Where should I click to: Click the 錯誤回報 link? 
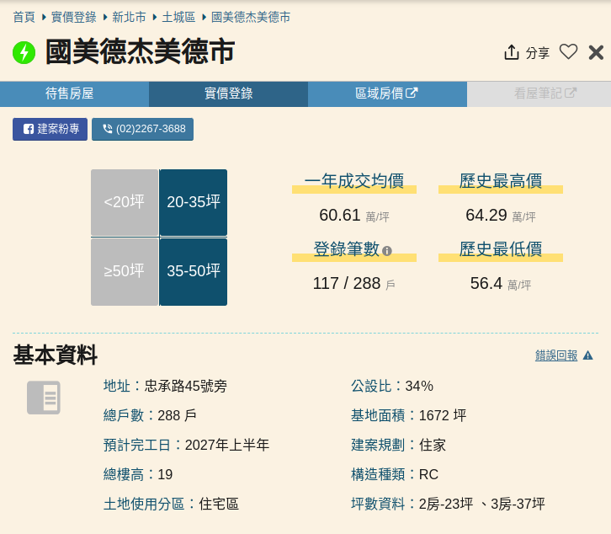pos(556,355)
